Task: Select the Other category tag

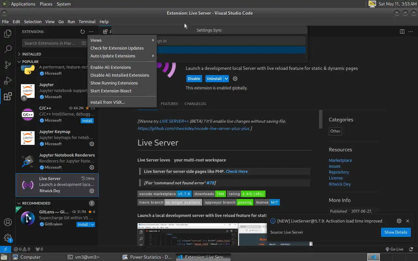Action: tap(335, 131)
